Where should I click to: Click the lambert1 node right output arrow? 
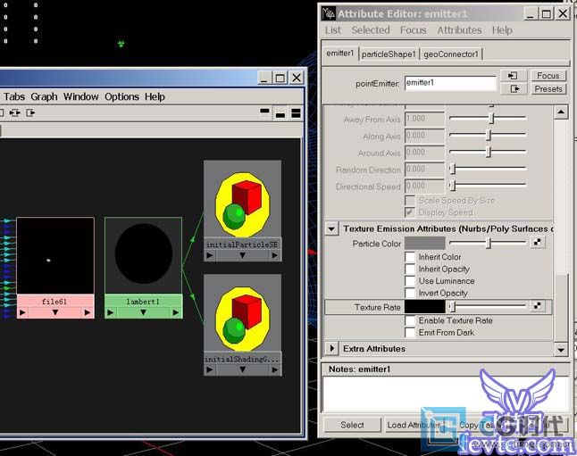point(176,312)
